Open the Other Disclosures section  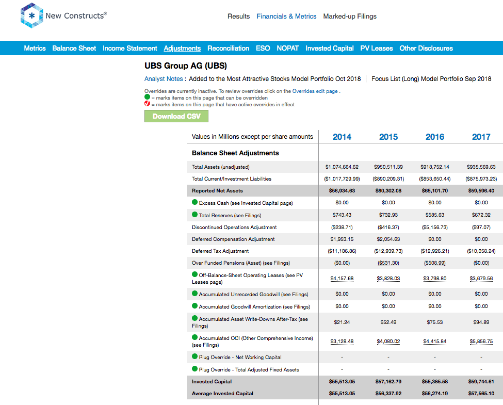pyautogui.click(x=426, y=48)
